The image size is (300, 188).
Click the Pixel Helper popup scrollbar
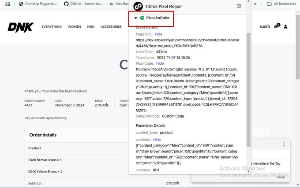point(248,88)
